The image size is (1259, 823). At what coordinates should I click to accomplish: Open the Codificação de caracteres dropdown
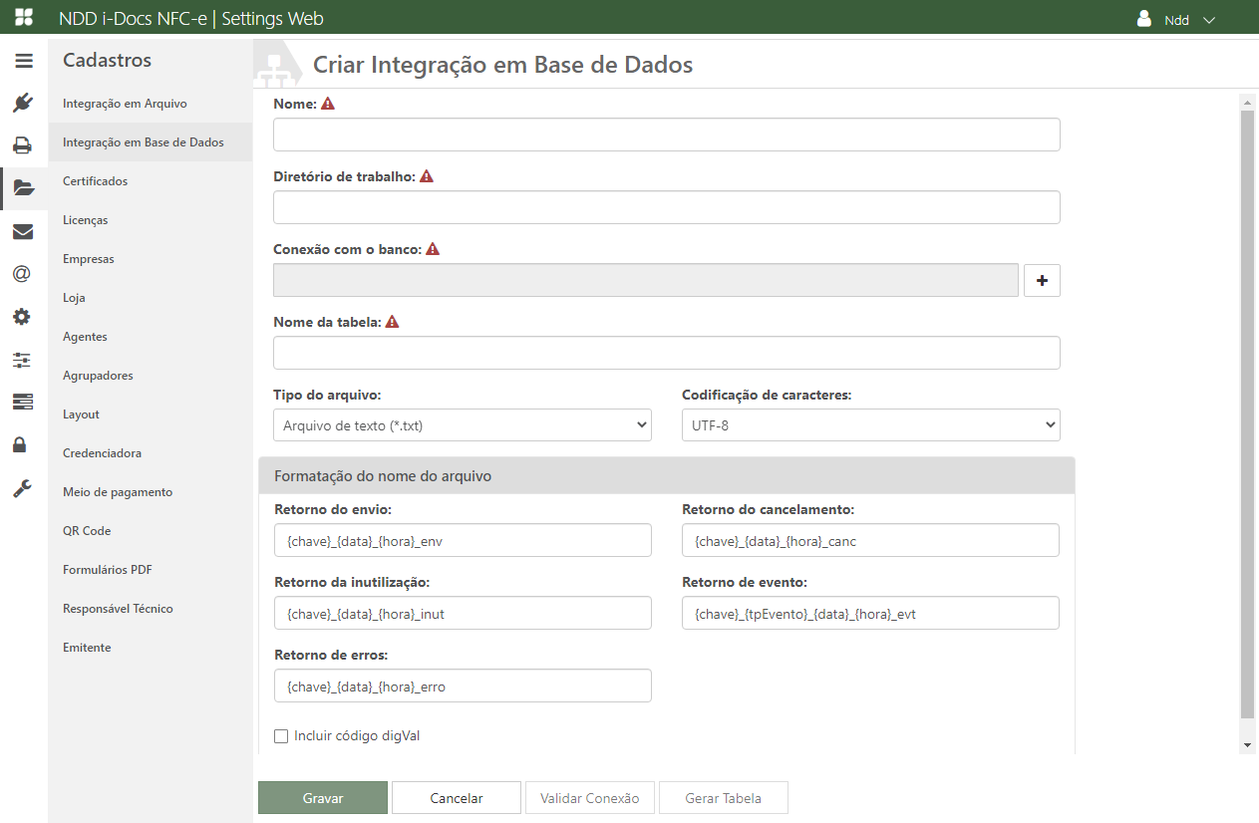(x=870, y=425)
